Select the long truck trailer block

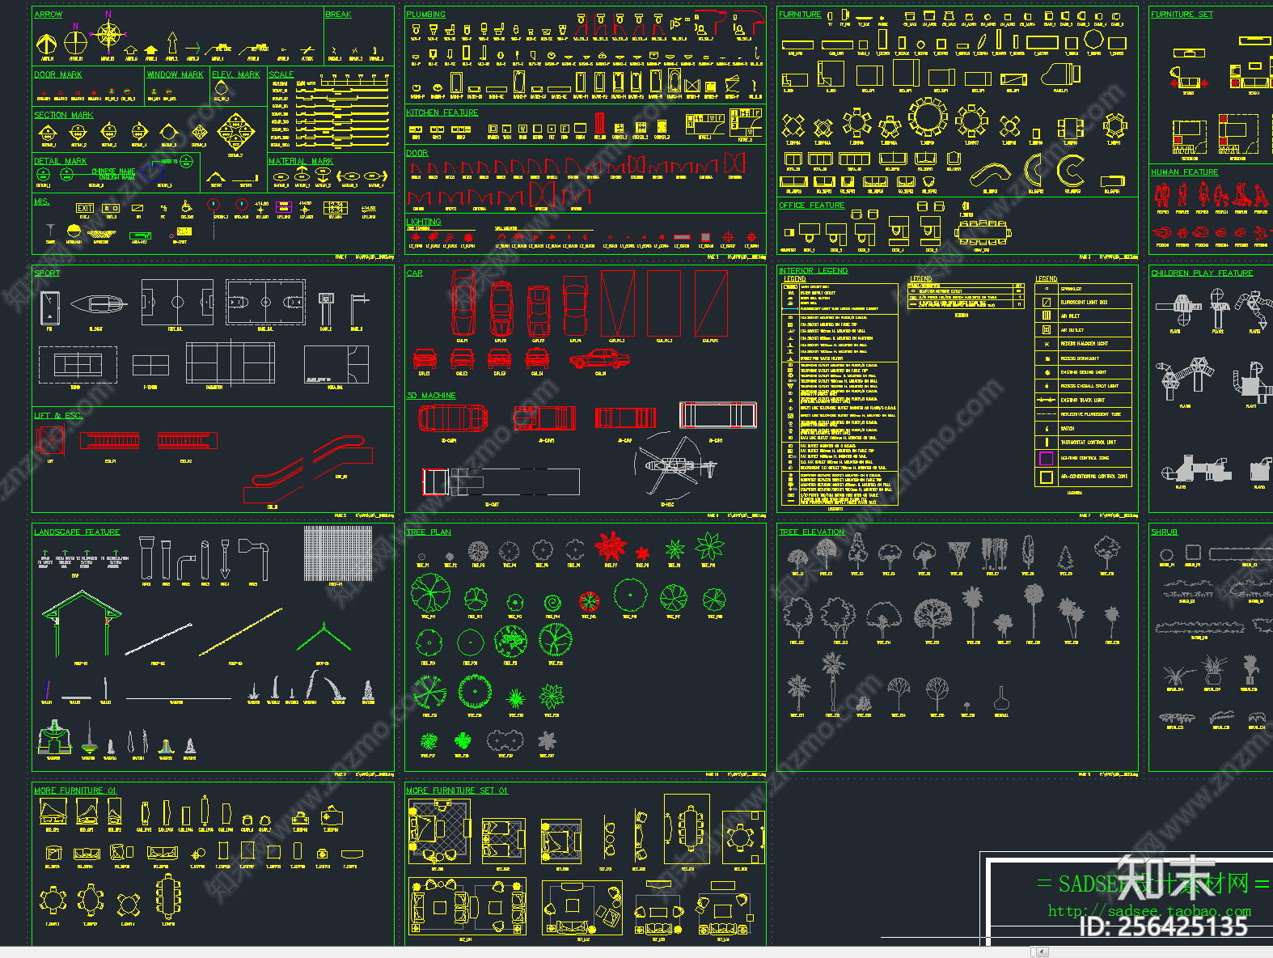(x=501, y=481)
